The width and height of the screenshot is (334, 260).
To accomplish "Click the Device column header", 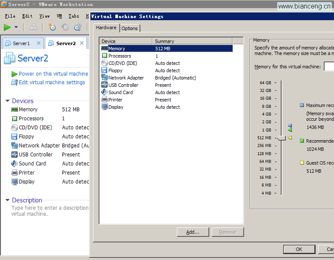I will [126, 41].
